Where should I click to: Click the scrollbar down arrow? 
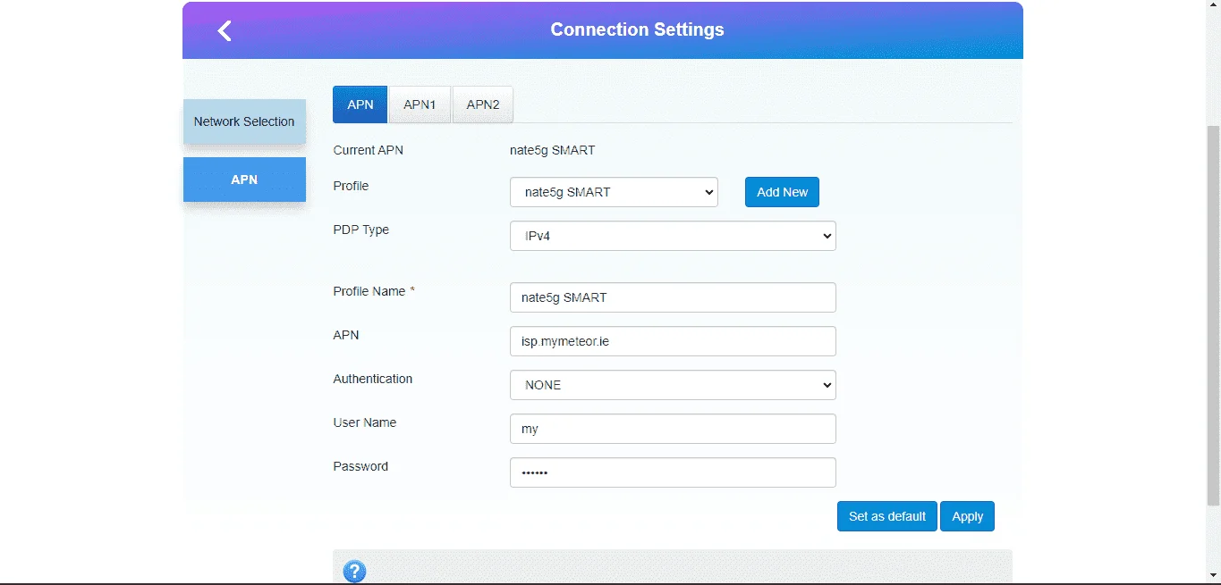tap(1213, 575)
